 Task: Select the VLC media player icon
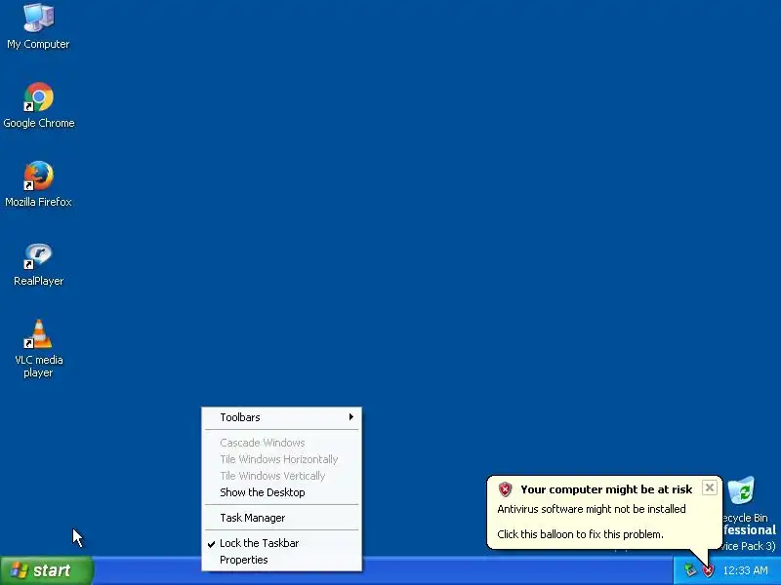click(x=38, y=334)
